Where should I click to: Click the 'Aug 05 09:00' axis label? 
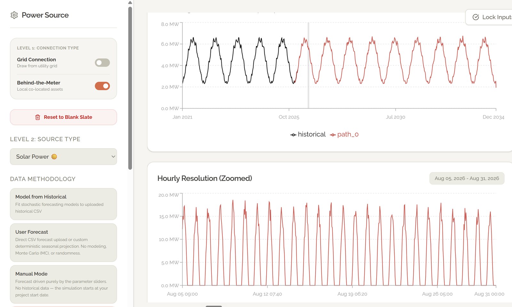[182, 294]
